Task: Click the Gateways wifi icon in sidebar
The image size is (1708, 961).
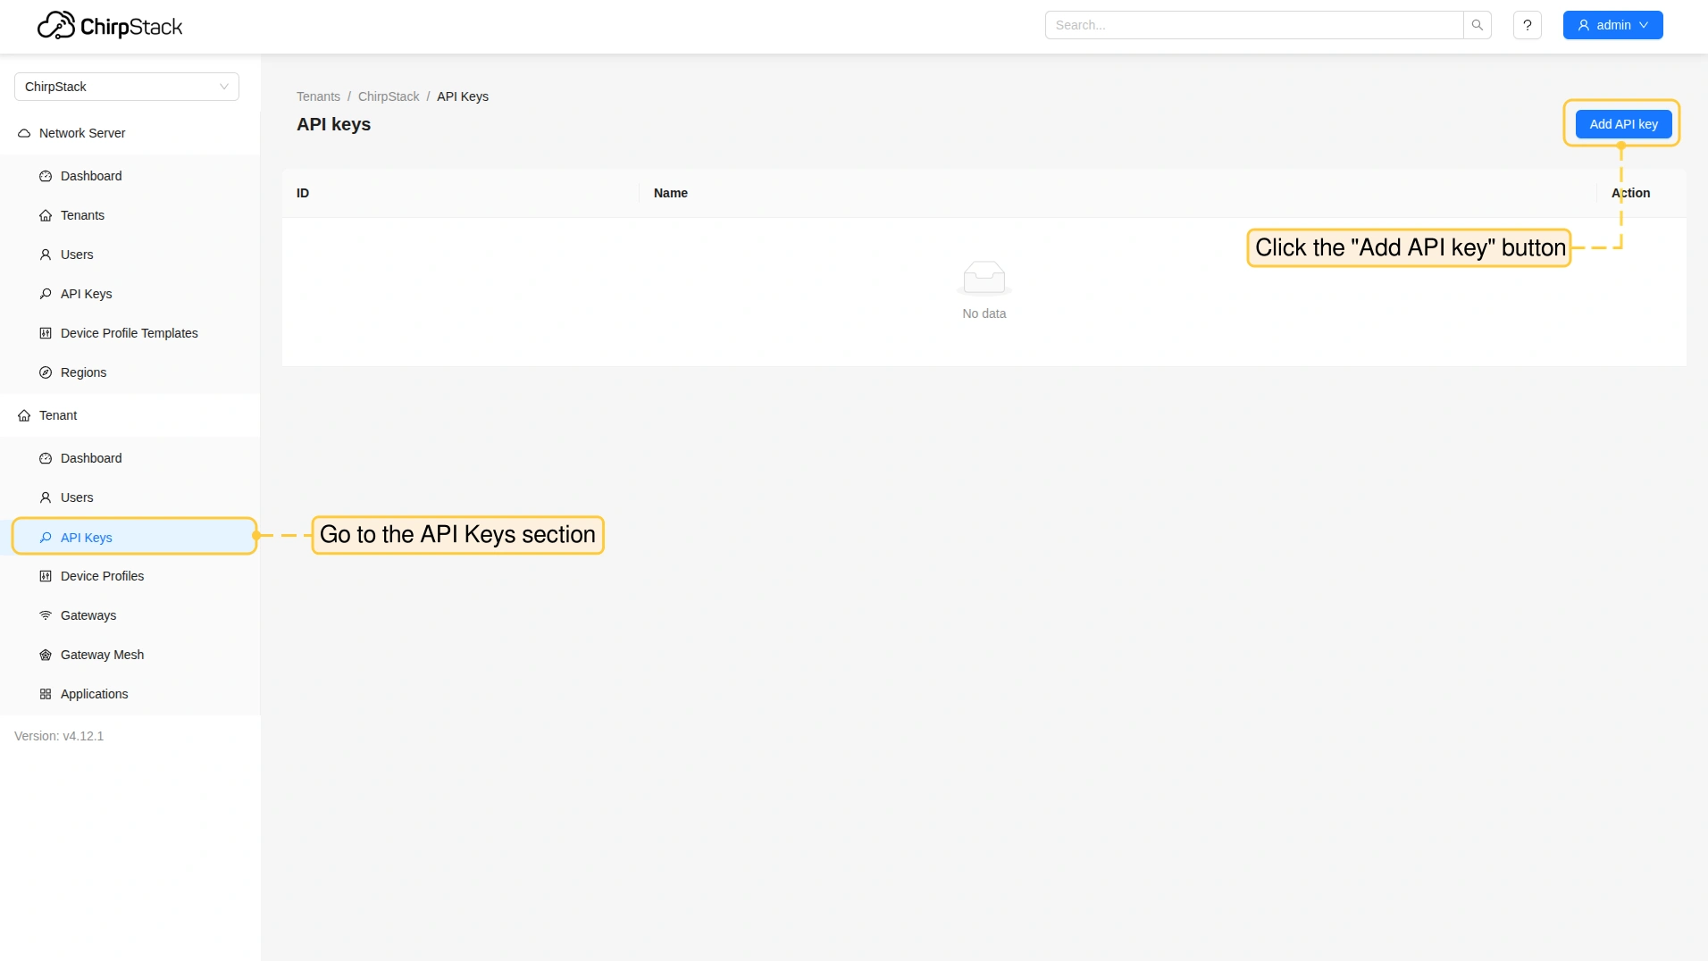Action: point(46,615)
